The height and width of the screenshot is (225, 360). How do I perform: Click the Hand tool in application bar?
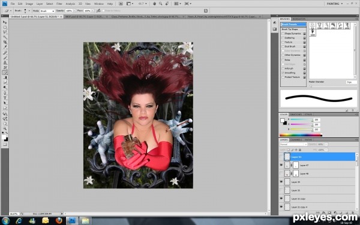pos(155,4)
